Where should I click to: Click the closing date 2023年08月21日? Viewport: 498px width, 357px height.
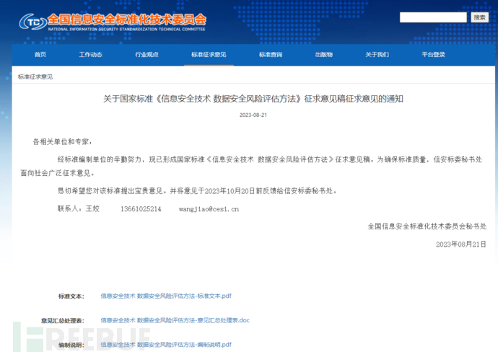tap(461, 244)
